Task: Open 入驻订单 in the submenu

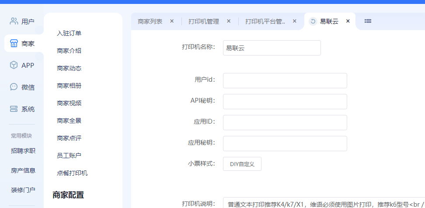Action: [69, 33]
